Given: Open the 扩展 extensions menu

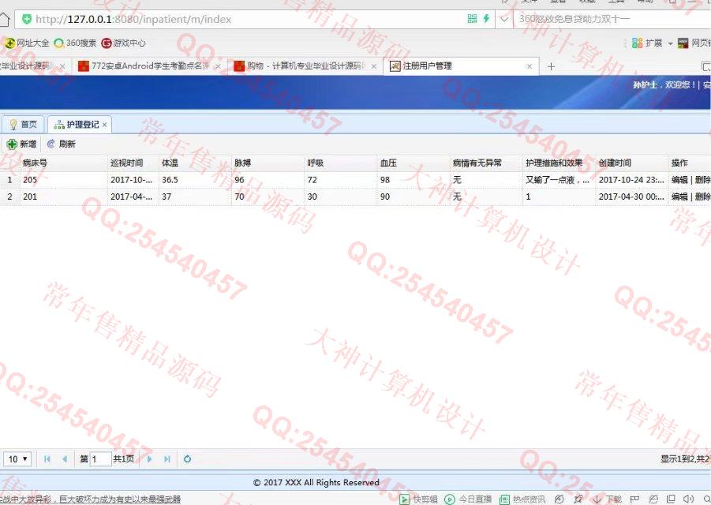Looking at the screenshot, I should coord(648,43).
